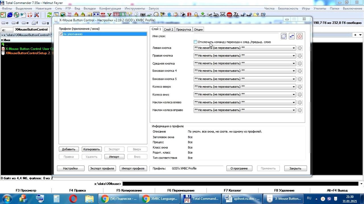
Task: Click the swap layer arrows icon
Action: (291, 36)
